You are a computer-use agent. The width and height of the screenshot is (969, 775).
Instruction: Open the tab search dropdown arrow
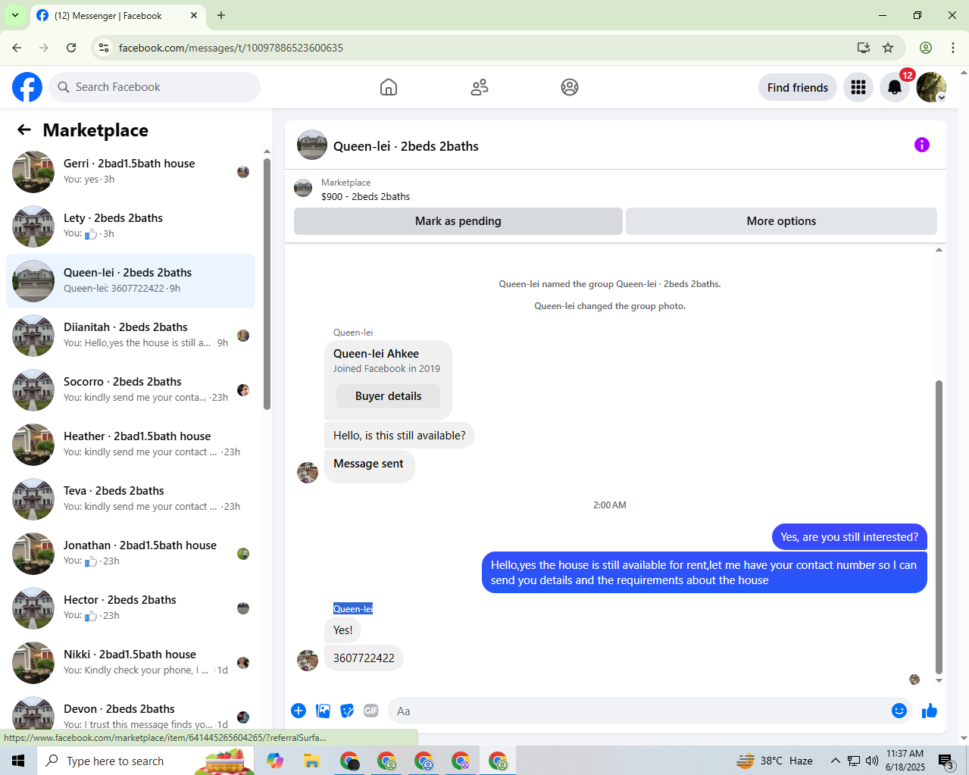coord(14,15)
